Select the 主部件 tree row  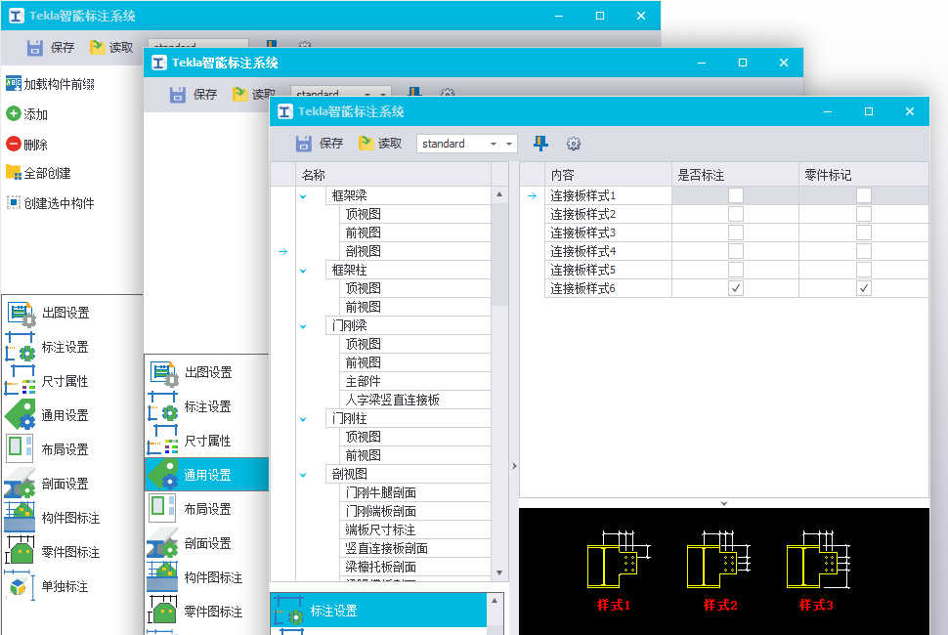pos(416,381)
